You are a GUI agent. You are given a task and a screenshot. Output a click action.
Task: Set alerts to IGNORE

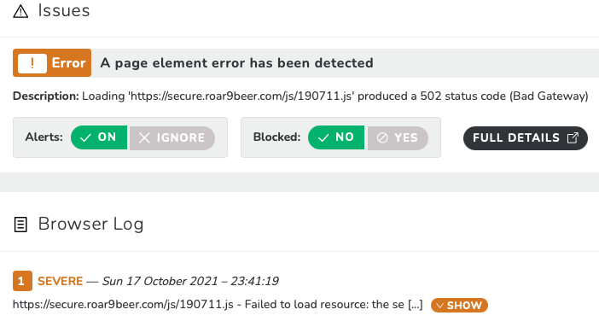click(172, 137)
